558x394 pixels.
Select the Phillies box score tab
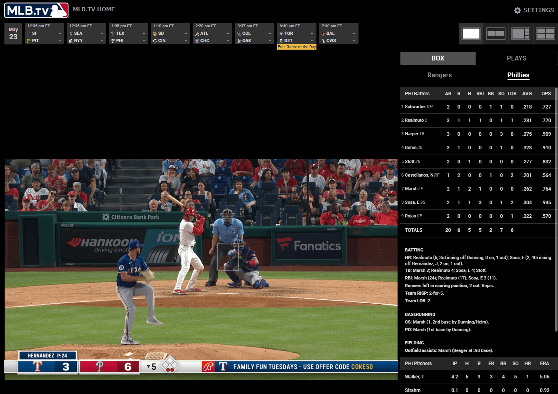(518, 75)
